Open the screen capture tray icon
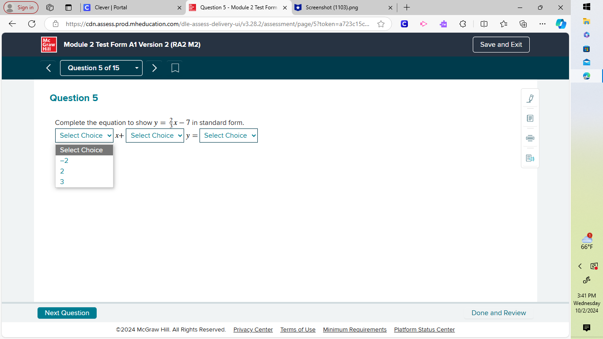The image size is (603, 339). [594, 266]
